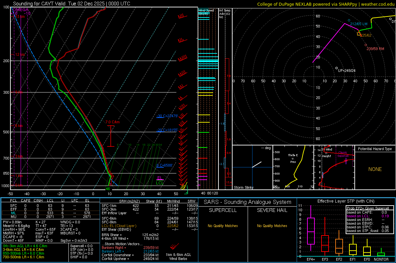Click the '12 km' height marker
Image resolution: width=396 pixels, height=263 pixels.
20,54
